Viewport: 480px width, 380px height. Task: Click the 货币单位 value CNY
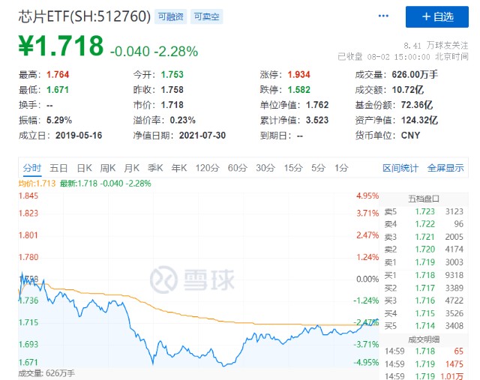[410, 135]
